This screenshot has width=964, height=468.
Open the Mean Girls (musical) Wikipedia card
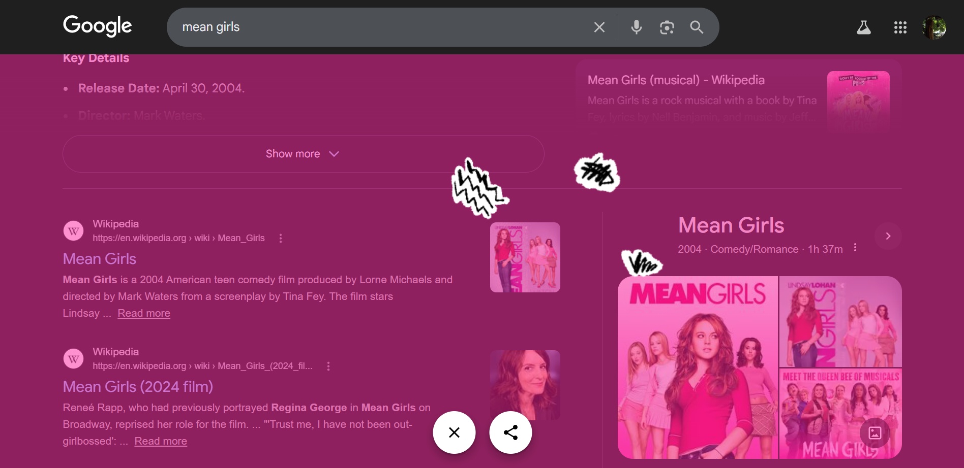739,96
